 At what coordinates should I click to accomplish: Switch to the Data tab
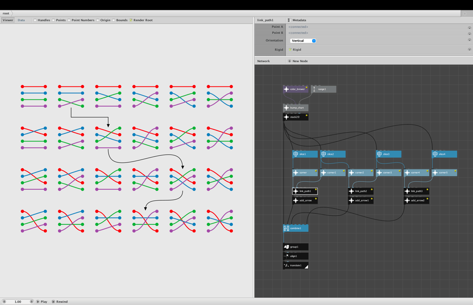(x=21, y=20)
